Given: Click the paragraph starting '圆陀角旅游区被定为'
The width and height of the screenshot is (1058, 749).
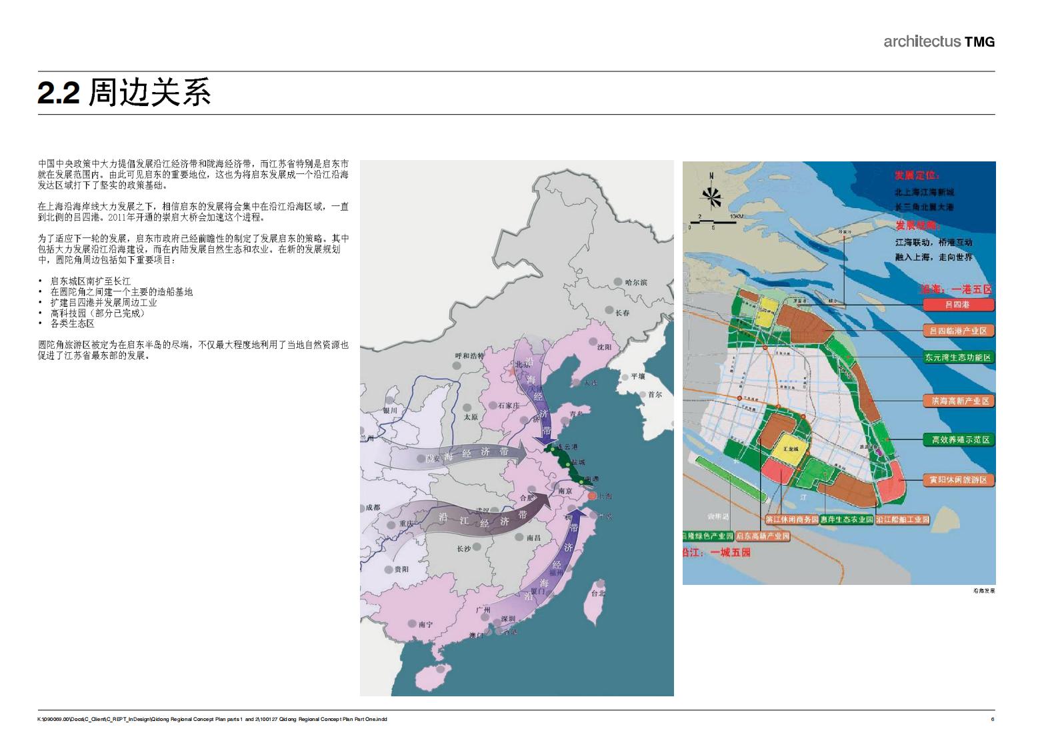Looking at the screenshot, I should 193,350.
